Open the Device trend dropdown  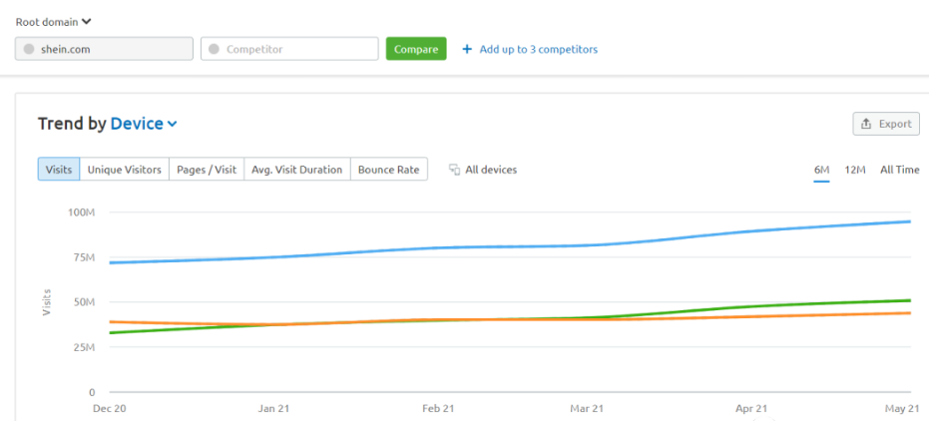pyautogui.click(x=143, y=124)
